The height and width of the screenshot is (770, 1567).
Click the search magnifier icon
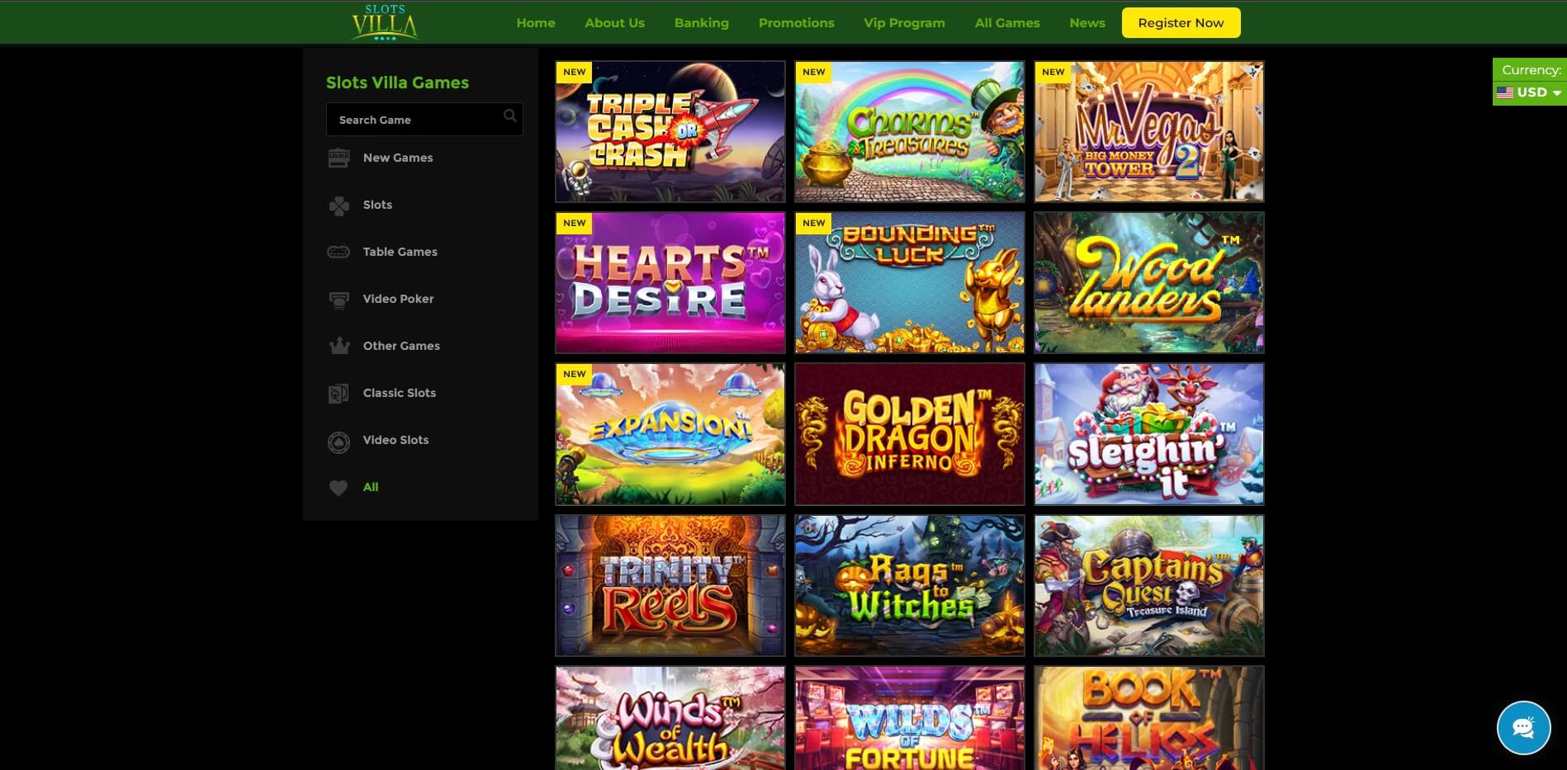pos(510,116)
